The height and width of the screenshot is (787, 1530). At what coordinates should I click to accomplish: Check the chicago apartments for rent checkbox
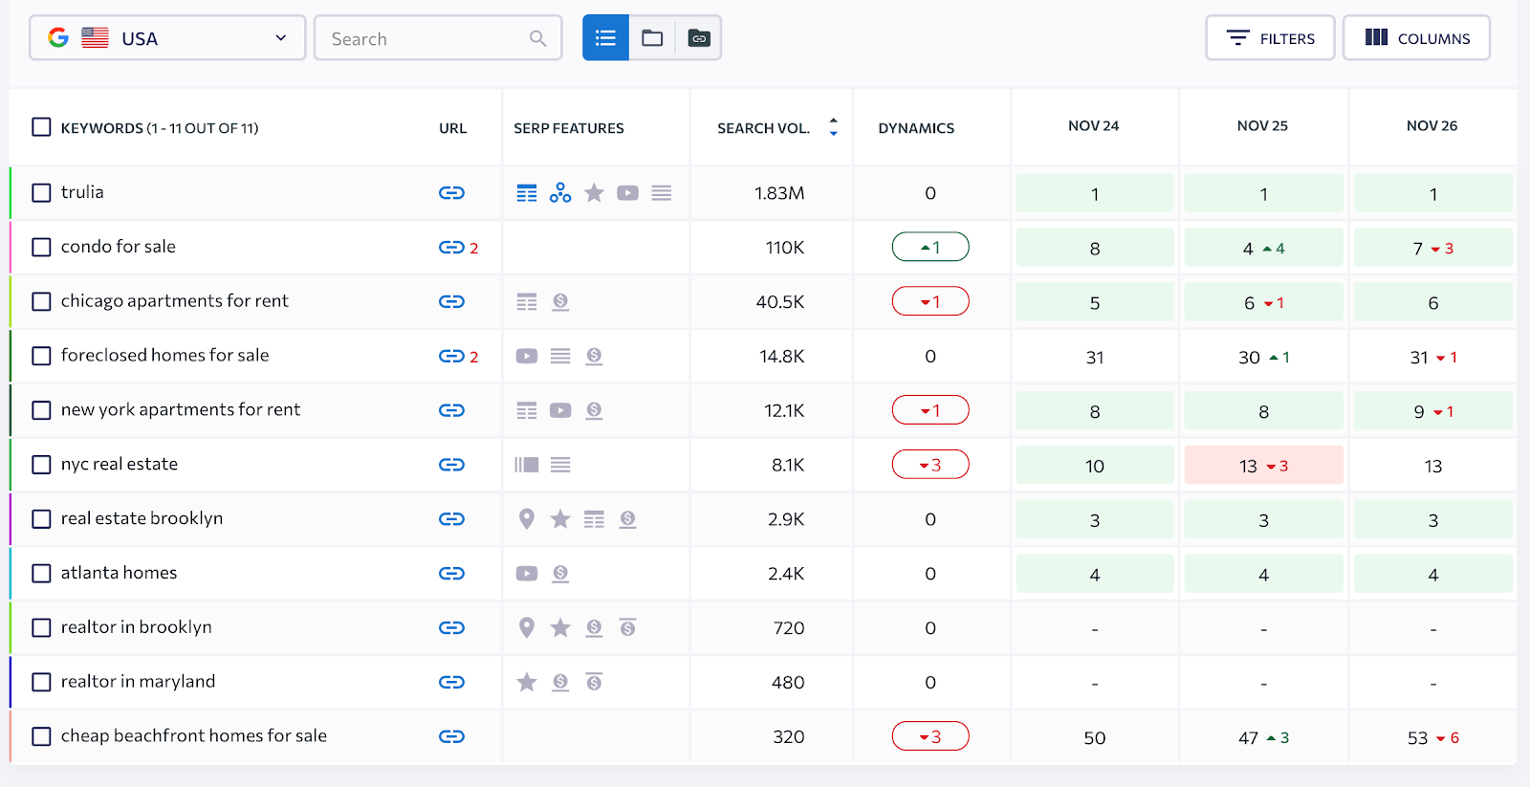point(41,302)
